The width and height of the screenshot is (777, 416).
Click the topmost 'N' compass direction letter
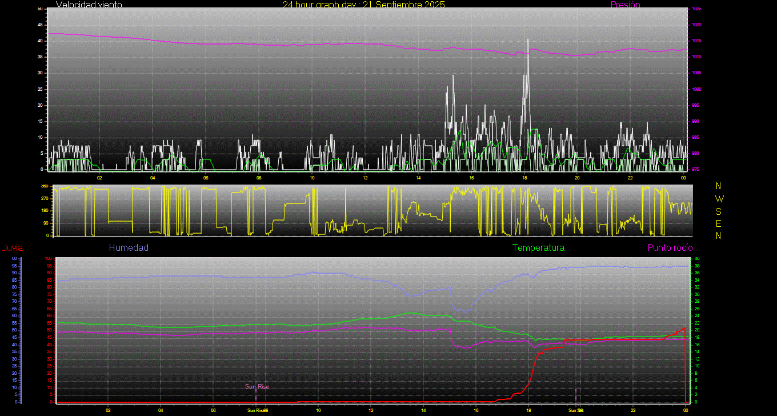718,186
